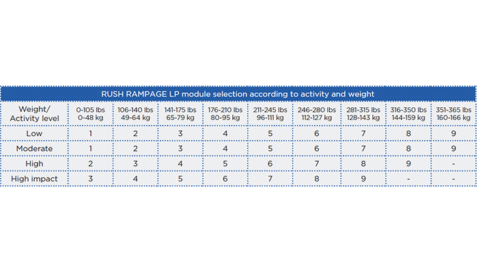
Task: Select the 176-210 lbs weight column
Action: [225, 112]
